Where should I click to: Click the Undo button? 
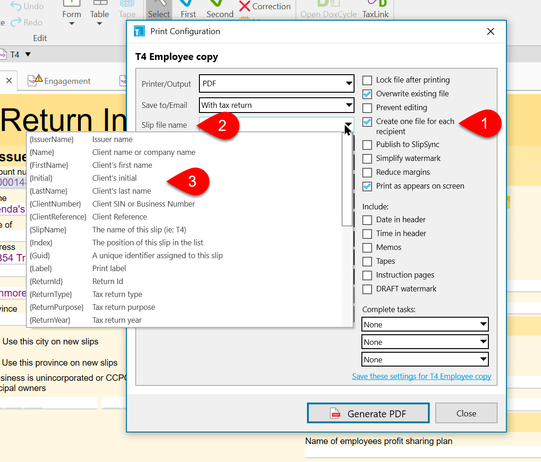(27, 6)
